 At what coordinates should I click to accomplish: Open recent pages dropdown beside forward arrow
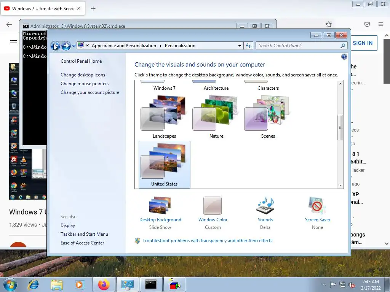[x=74, y=46]
